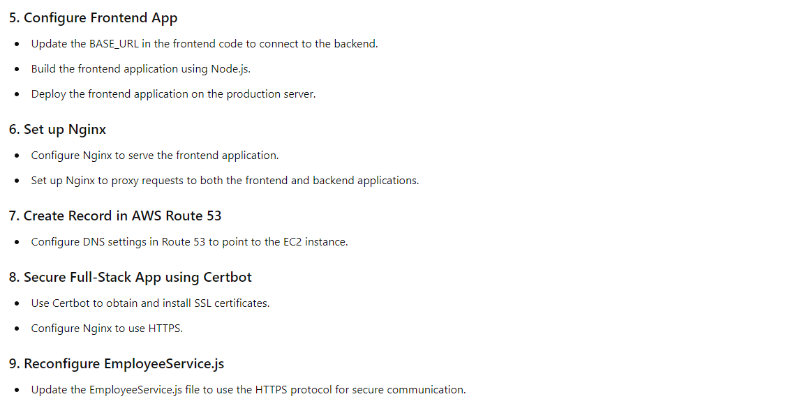Click the word 'HTTPS' in Certbot section
Image resolution: width=809 pixels, height=415 pixels.
tap(165, 329)
